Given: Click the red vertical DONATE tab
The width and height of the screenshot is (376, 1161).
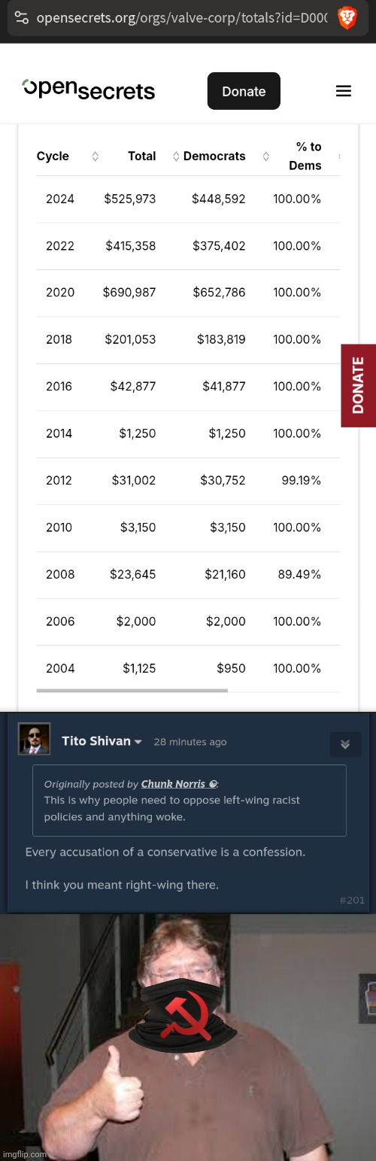Looking at the screenshot, I should coord(359,385).
